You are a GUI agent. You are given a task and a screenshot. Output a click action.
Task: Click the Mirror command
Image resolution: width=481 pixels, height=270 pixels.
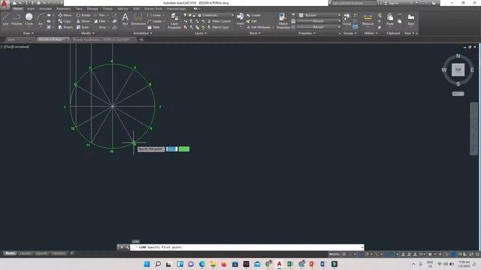pos(83,21)
